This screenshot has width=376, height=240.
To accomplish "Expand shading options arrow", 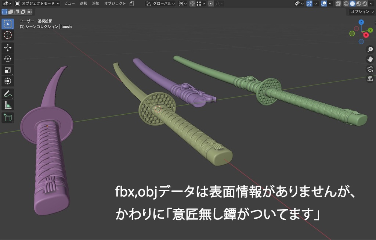I will click(371, 4).
